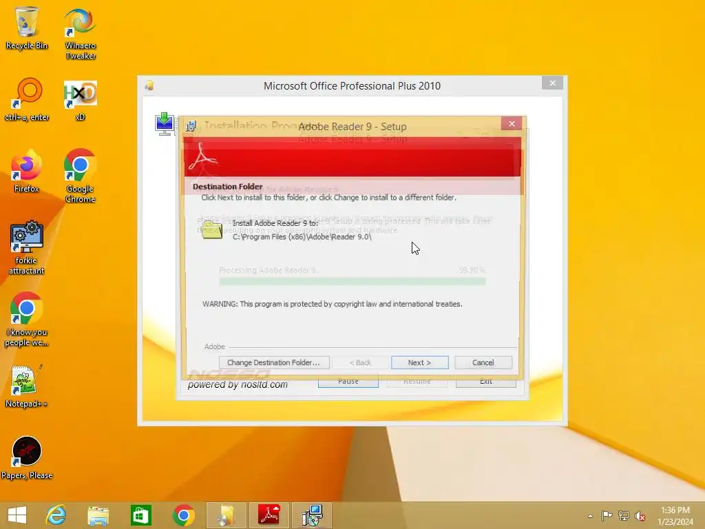
Task: Click the Adobe Reader 9 - Setup title bar
Action: coord(352,127)
